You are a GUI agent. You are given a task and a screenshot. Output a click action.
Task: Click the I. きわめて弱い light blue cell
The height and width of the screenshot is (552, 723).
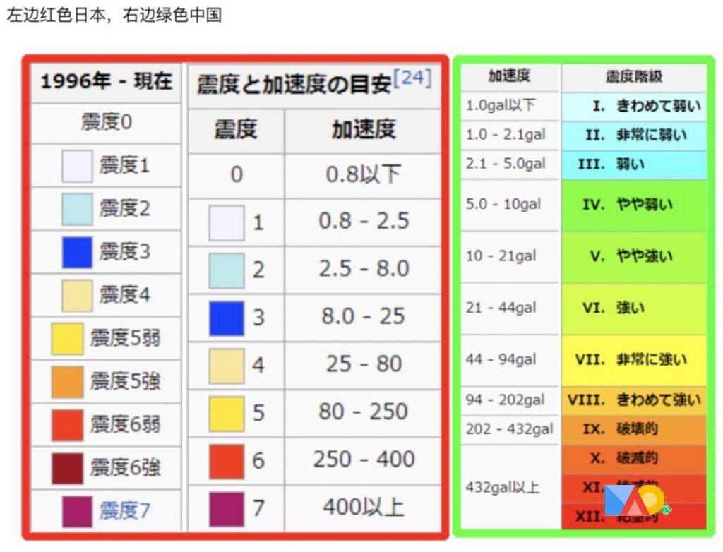coord(634,106)
